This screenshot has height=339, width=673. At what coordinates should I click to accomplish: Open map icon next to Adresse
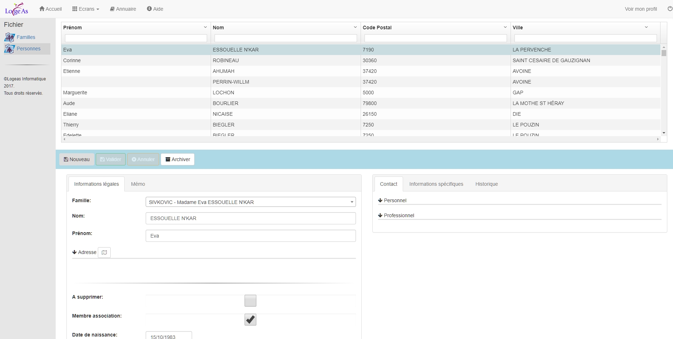(104, 253)
